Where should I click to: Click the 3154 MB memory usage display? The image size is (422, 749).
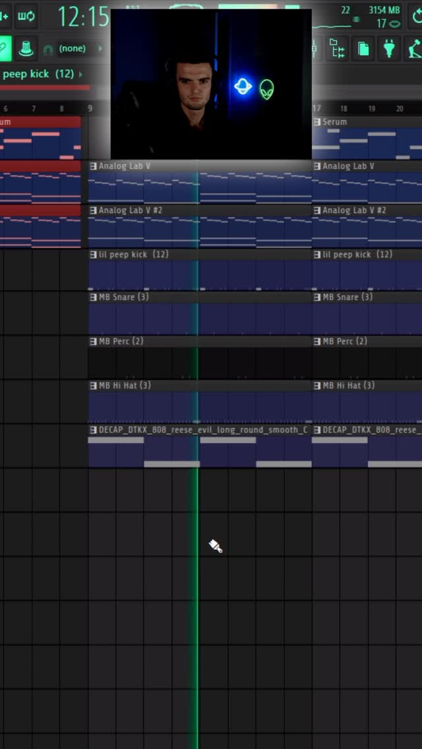pyautogui.click(x=384, y=10)
